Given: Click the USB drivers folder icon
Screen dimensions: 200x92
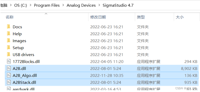Looking at the screenshot, I should pyautogui.click(x=9, y=55).
